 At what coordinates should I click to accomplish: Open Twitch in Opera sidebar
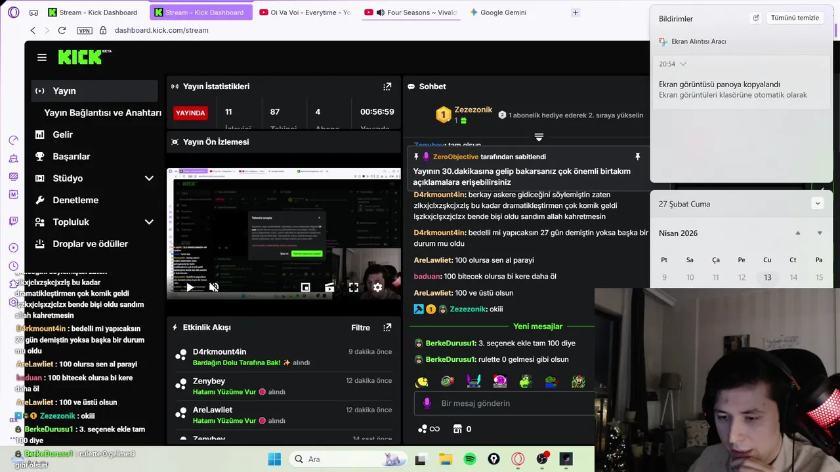tap(14, 220)
